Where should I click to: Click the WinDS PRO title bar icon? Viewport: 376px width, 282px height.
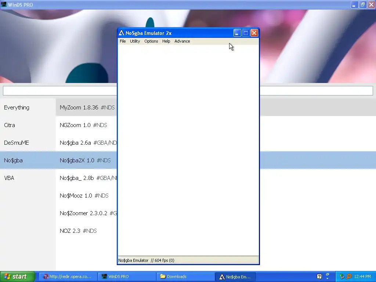tap(4, 4)
